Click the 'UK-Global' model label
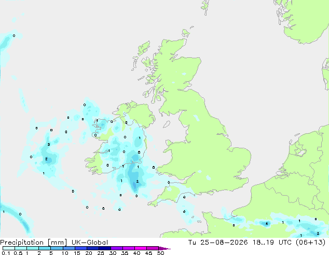The image size is (329, 255). (x=90, y=243)
